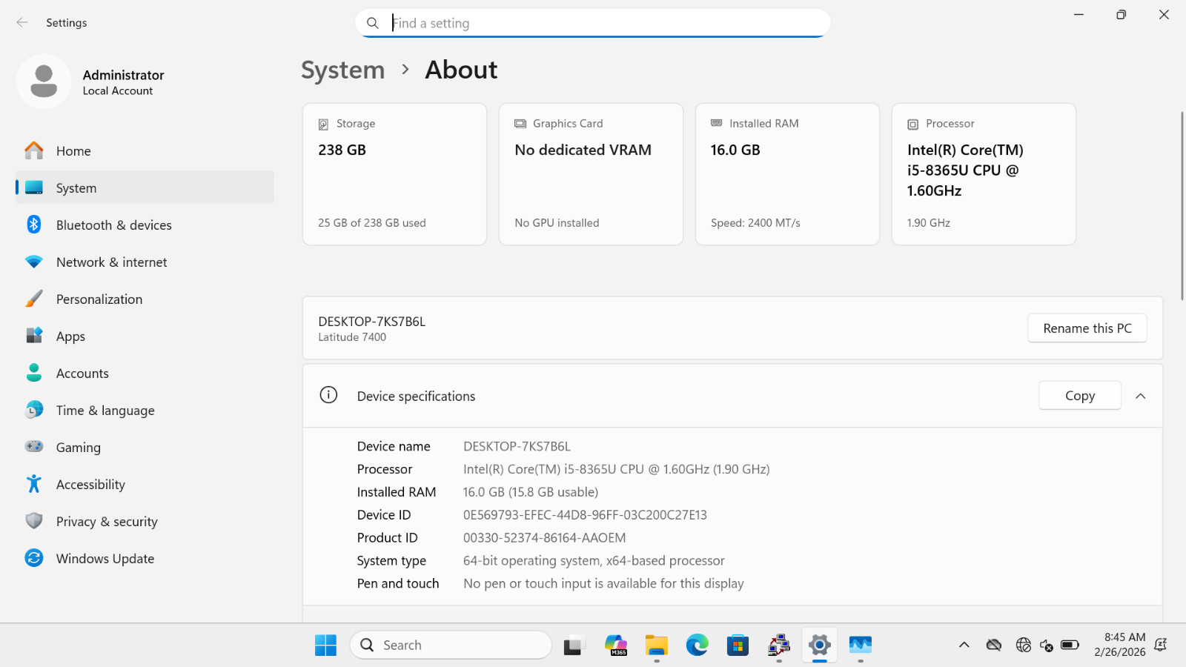1186x667 pixels.
Task: Click the Accessibility figure icon
Action: pos(34,484)
